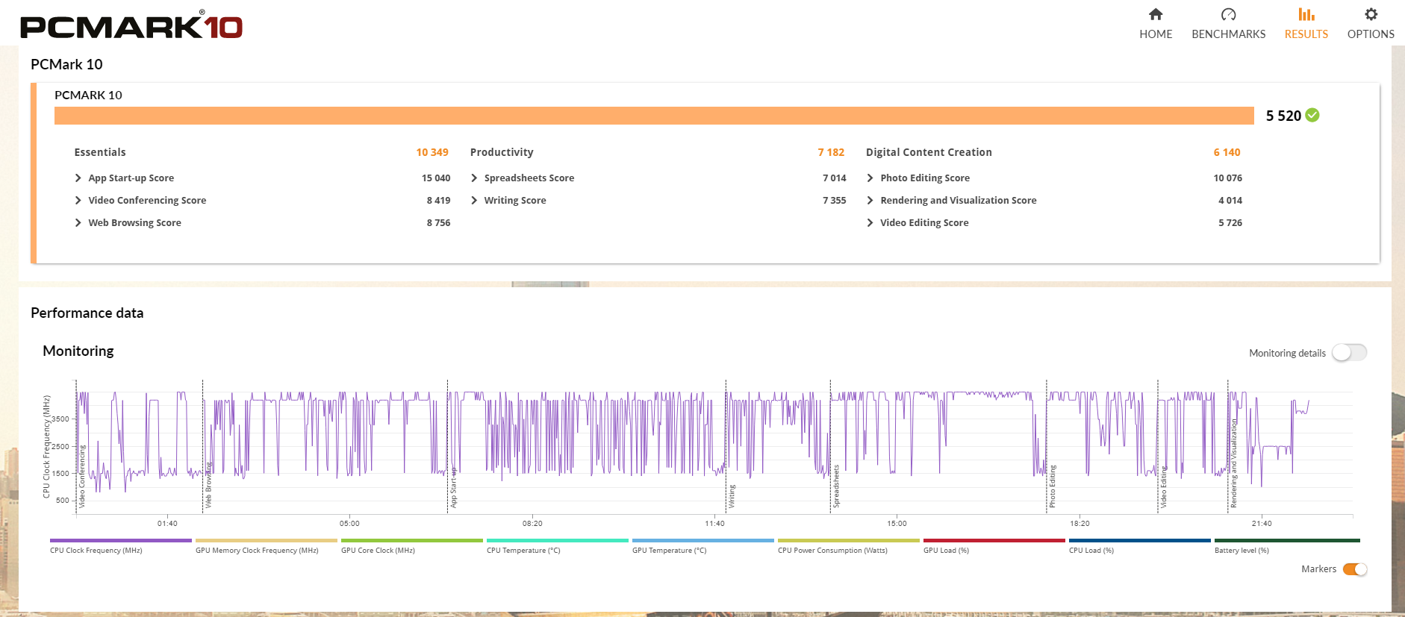Screen dimensions: 1405x617
Task: Click the Digital Content Creation score 6 140
Action: (x=1227, y=152)
